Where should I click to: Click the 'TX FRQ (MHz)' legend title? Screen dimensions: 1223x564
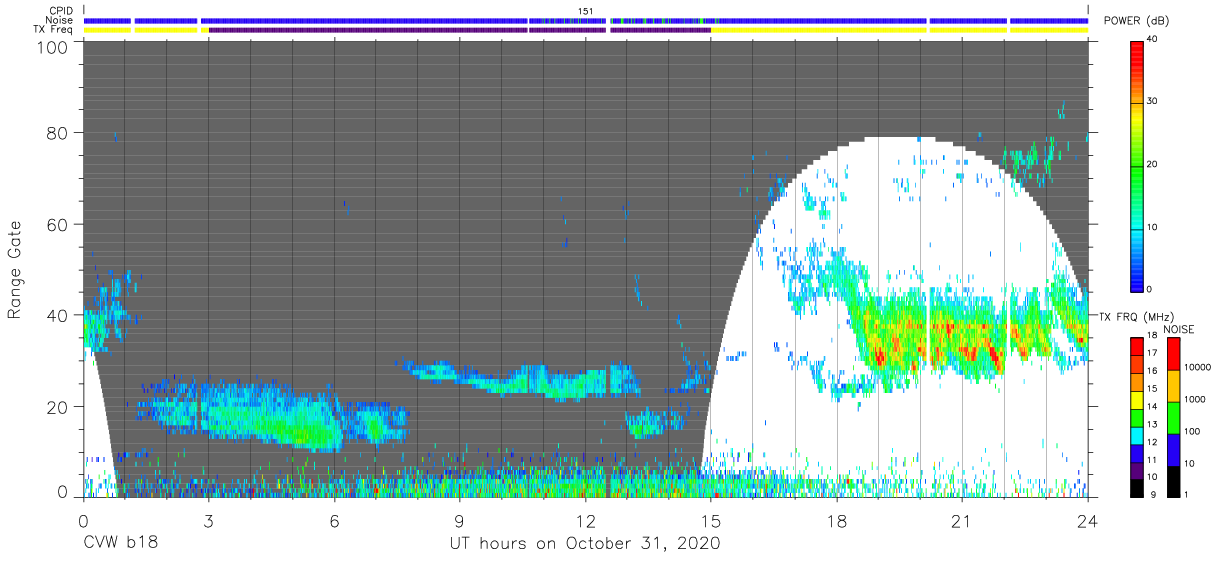pos(1137,316)
